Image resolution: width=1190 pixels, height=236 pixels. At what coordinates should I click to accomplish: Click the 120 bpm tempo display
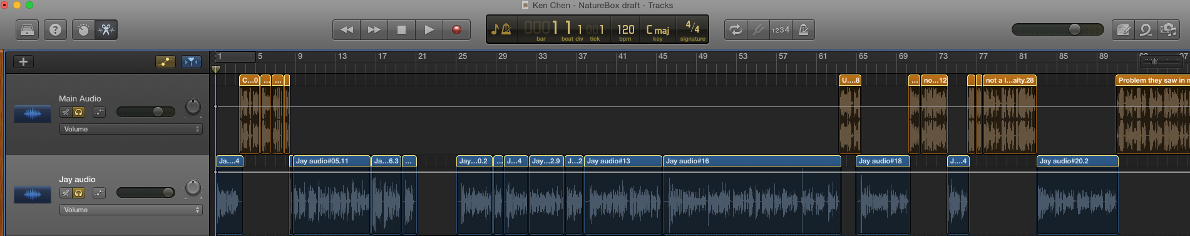[x=625, y=31]
